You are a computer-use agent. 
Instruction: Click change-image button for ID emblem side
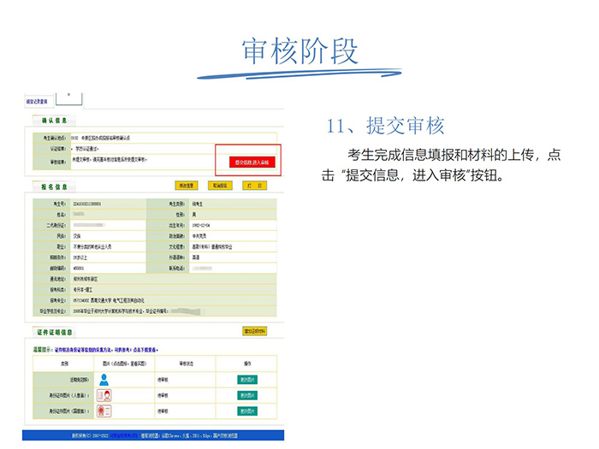(x=246, y=411)
